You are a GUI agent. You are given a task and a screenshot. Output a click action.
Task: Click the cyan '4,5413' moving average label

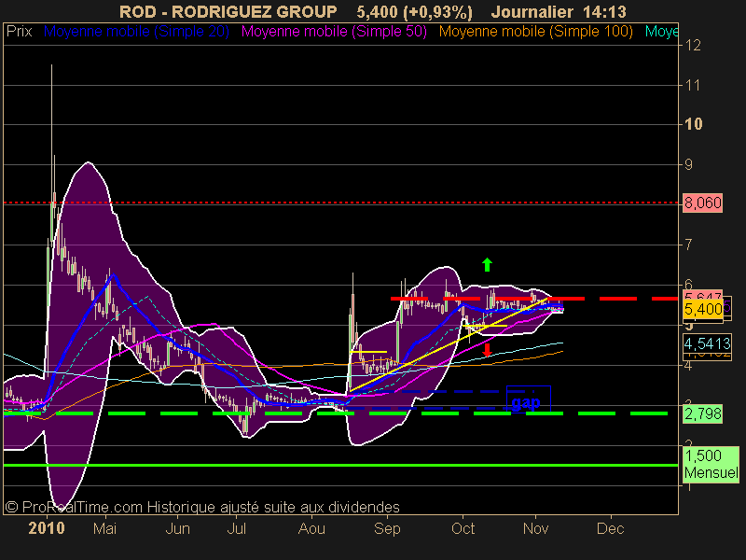(707, 343)
